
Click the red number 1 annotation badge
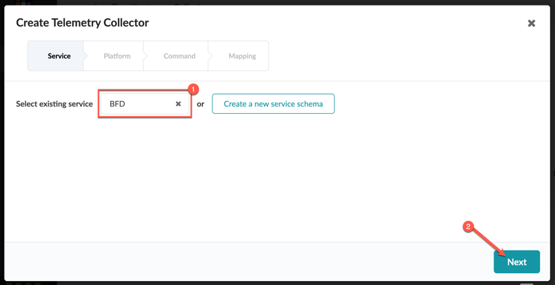tap(192, 89)
